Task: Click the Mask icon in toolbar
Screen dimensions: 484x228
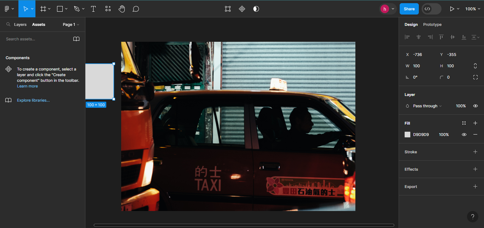Action: pyautogui.click(x=256, y=9)
